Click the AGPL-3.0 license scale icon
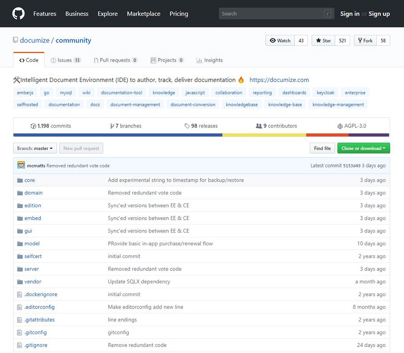 pyautogui.click(x=340, y=126)
